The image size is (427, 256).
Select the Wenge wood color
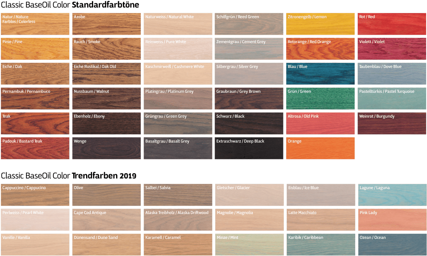[x=106, y=148]
